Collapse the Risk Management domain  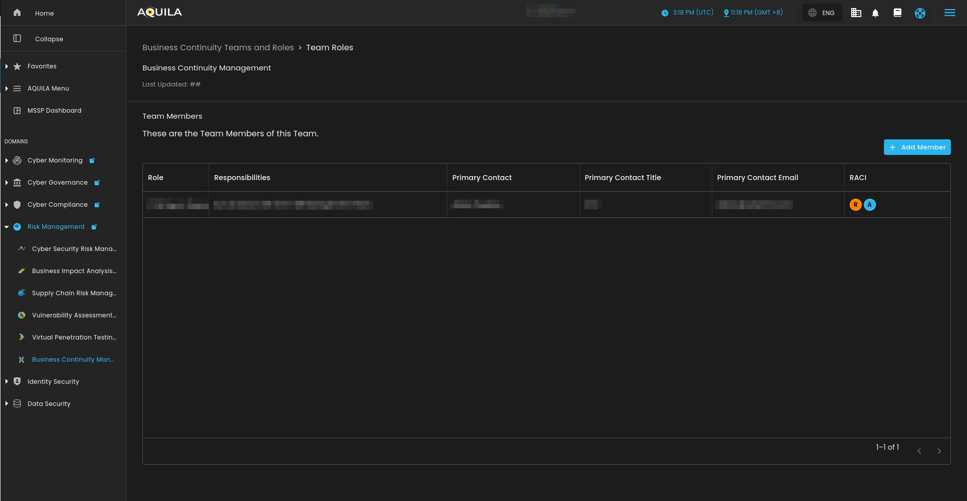tap(7, 227)
